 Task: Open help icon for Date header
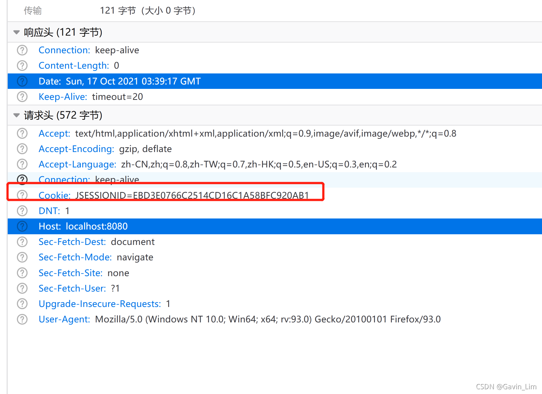(22, 81)
